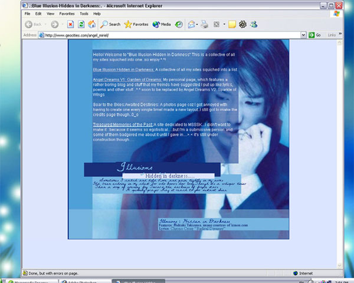Viewport: 354px width, 283px height.
Task: Open the History toolbar icon
Action: point(179,24)
